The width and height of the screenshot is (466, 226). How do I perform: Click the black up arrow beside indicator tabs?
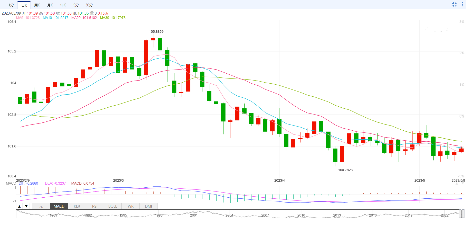(20, 206)
